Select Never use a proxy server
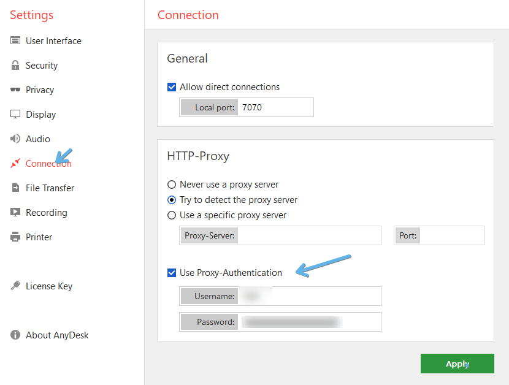Viewport: 509px width, 385px height. point(172,185)
